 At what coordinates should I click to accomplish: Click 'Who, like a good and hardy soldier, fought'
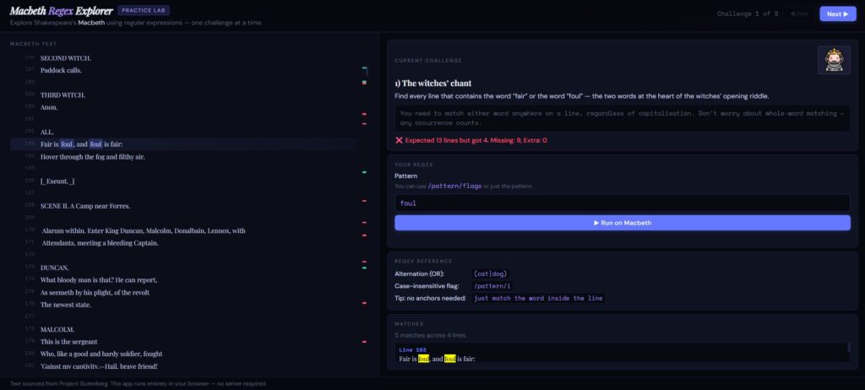point(101,355)
